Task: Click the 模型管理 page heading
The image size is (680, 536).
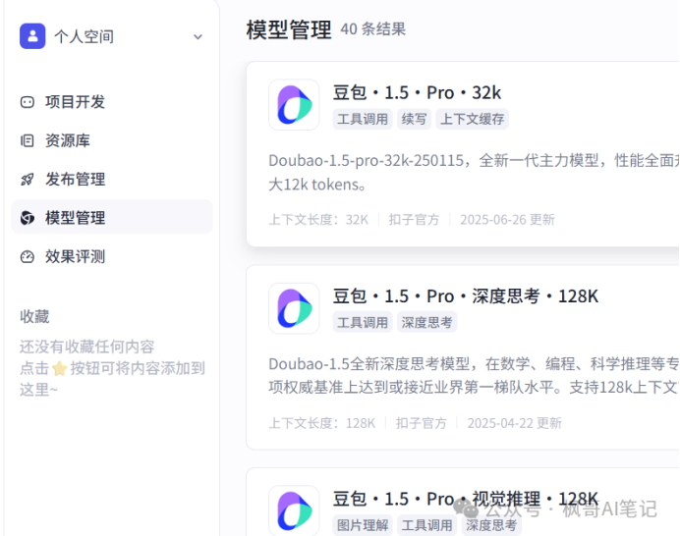Action: coord(289,29)
